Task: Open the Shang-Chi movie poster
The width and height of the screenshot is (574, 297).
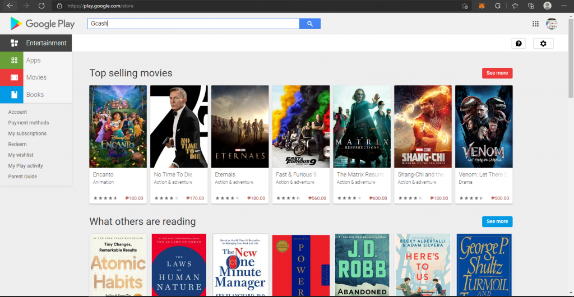Action: [423, 127]
